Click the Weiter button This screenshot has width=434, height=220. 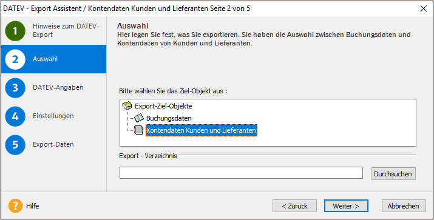point(346,206)
